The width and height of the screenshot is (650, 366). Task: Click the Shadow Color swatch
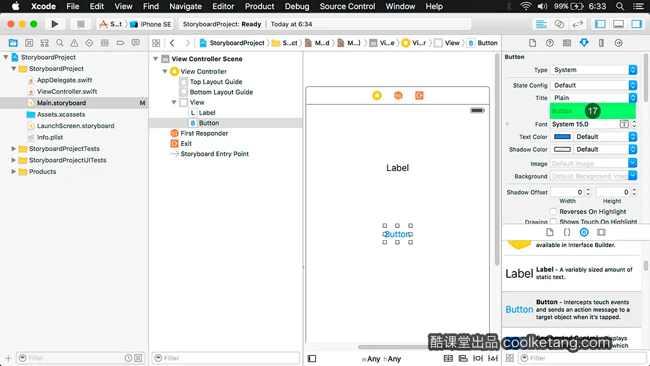click(562, 149)
